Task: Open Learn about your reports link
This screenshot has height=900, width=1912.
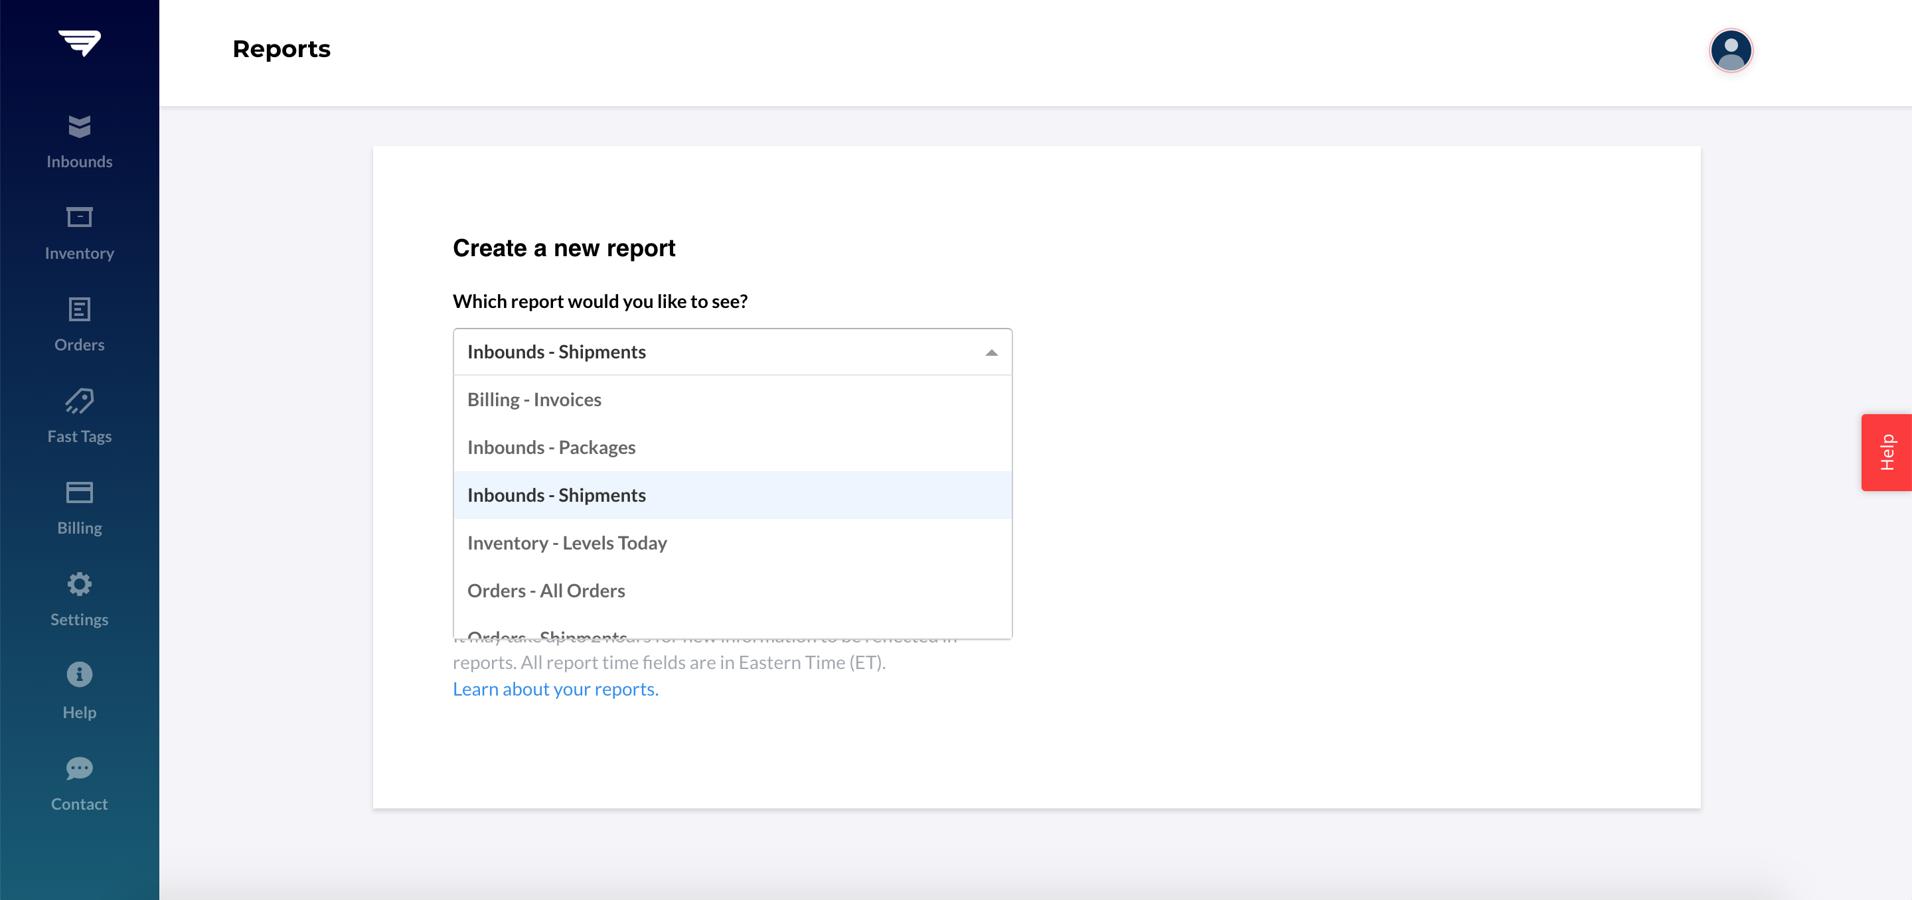Action: [555, 690]
